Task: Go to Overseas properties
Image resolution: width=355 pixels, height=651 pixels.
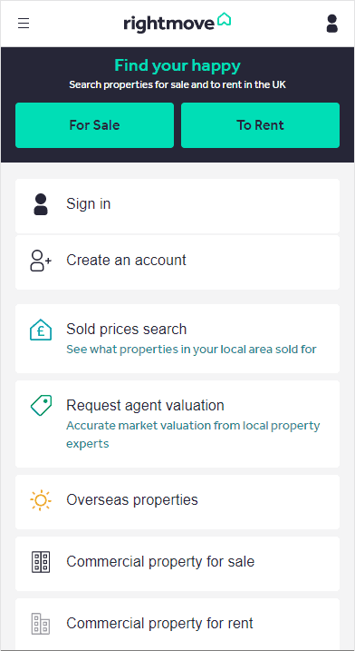Action: pos(177,502)
